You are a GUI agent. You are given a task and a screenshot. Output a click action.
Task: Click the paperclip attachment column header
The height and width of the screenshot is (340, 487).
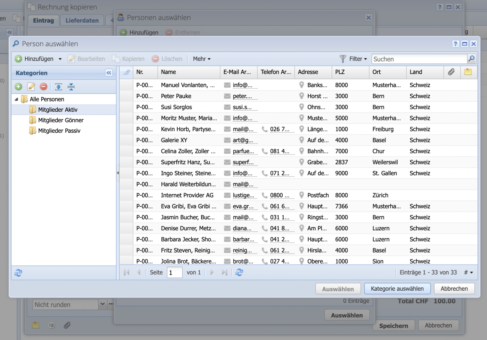452,72
